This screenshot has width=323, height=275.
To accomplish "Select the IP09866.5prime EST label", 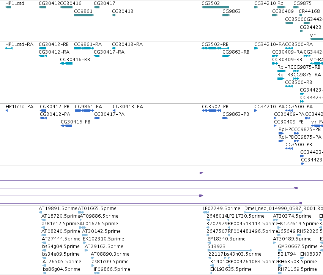I will [112, 269].
